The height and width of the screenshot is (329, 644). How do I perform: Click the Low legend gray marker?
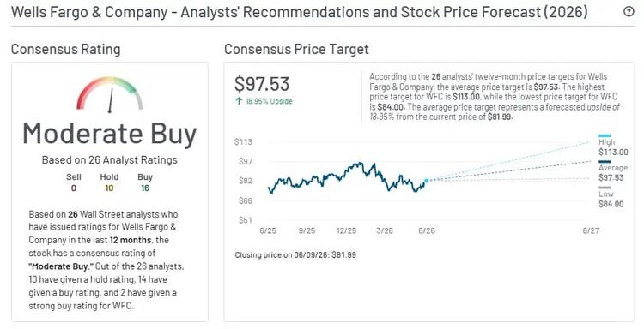point(605,188)
